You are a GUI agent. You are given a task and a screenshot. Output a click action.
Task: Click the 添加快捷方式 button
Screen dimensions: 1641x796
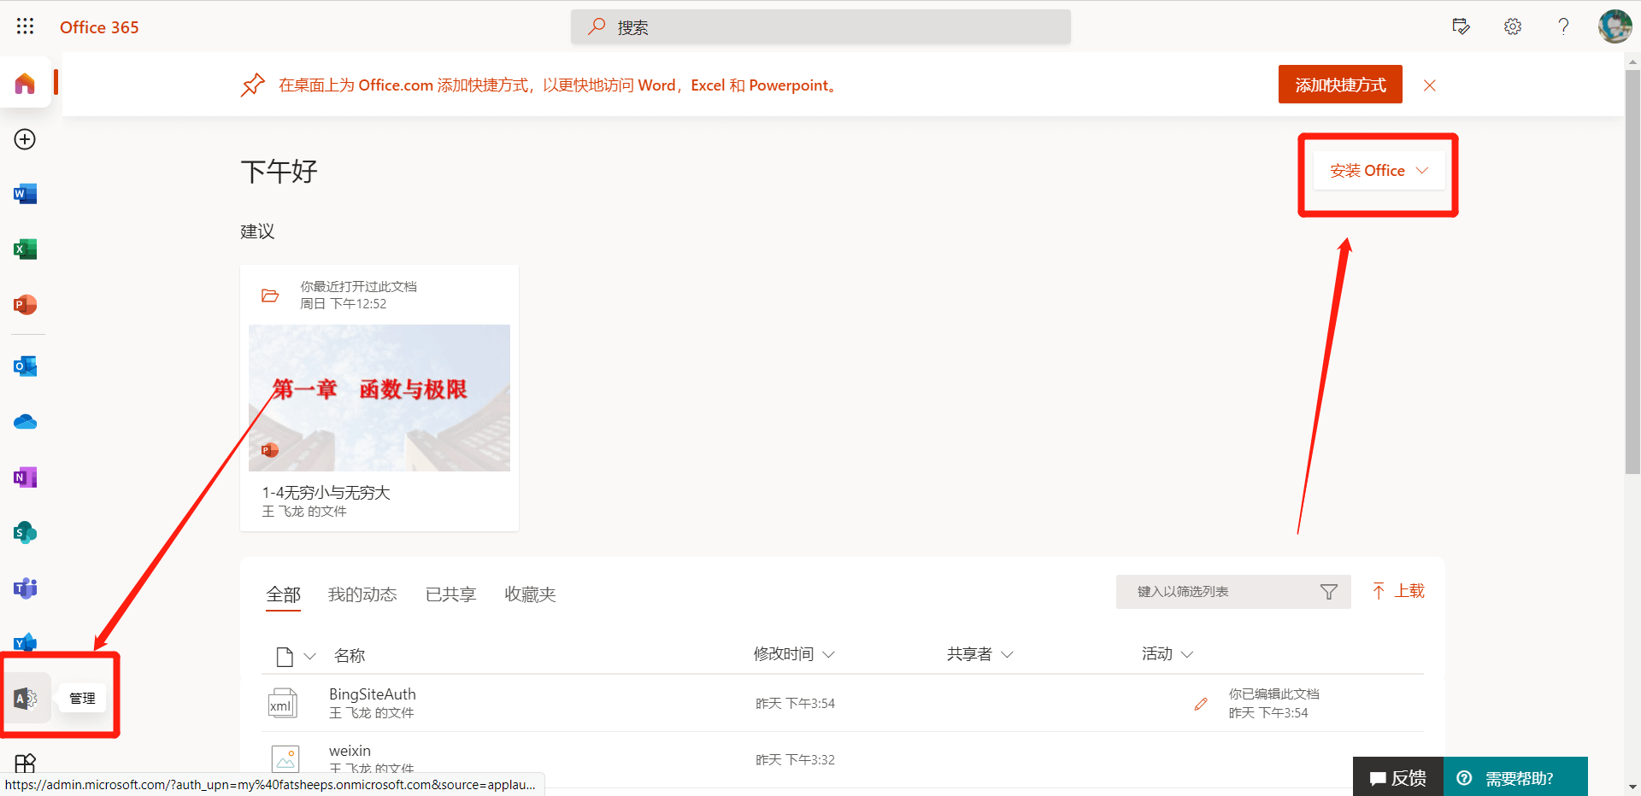click(x=1340, y=85)
